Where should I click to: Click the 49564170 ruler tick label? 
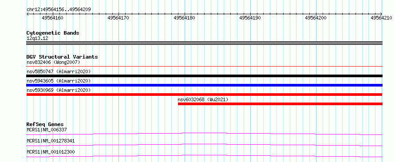[118, 18]
